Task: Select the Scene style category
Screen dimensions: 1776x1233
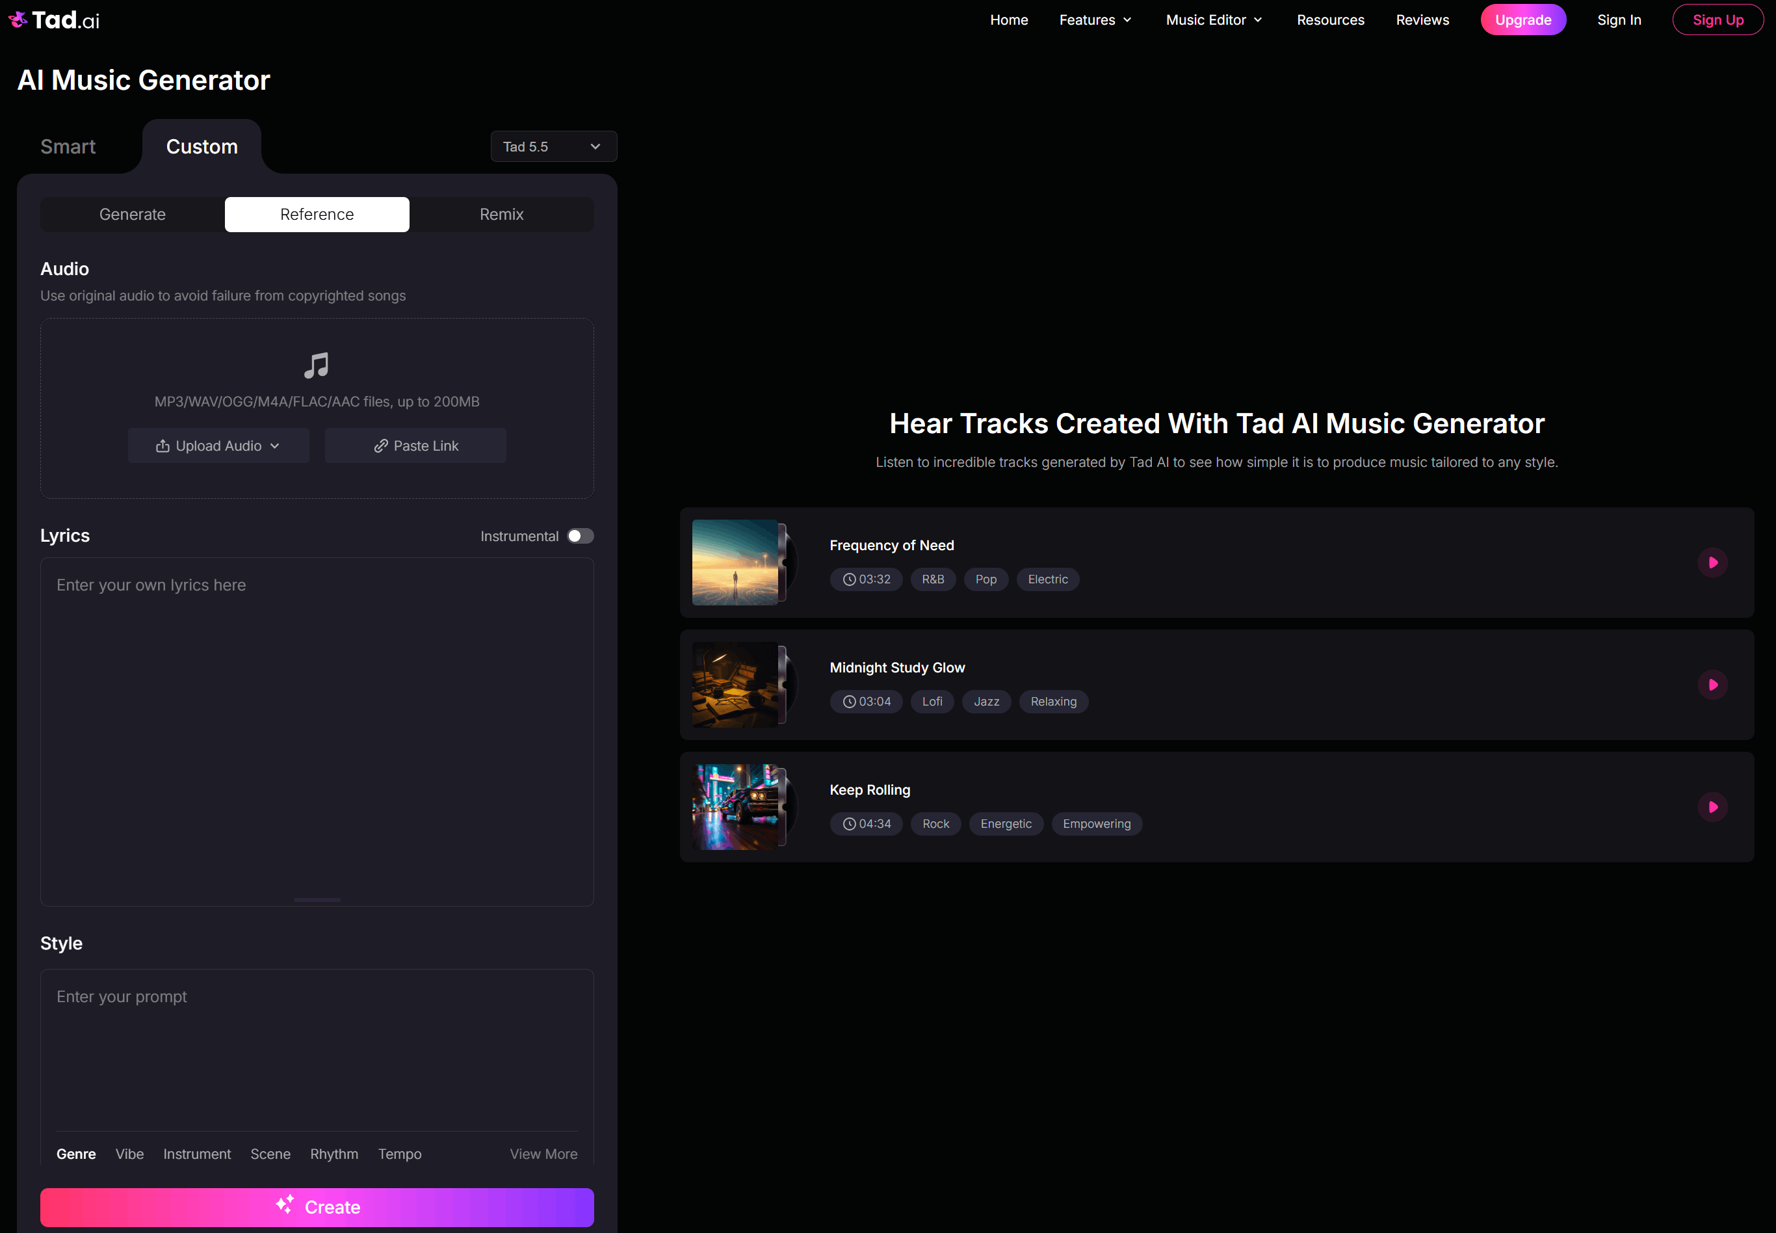Action: (270, 1154)
